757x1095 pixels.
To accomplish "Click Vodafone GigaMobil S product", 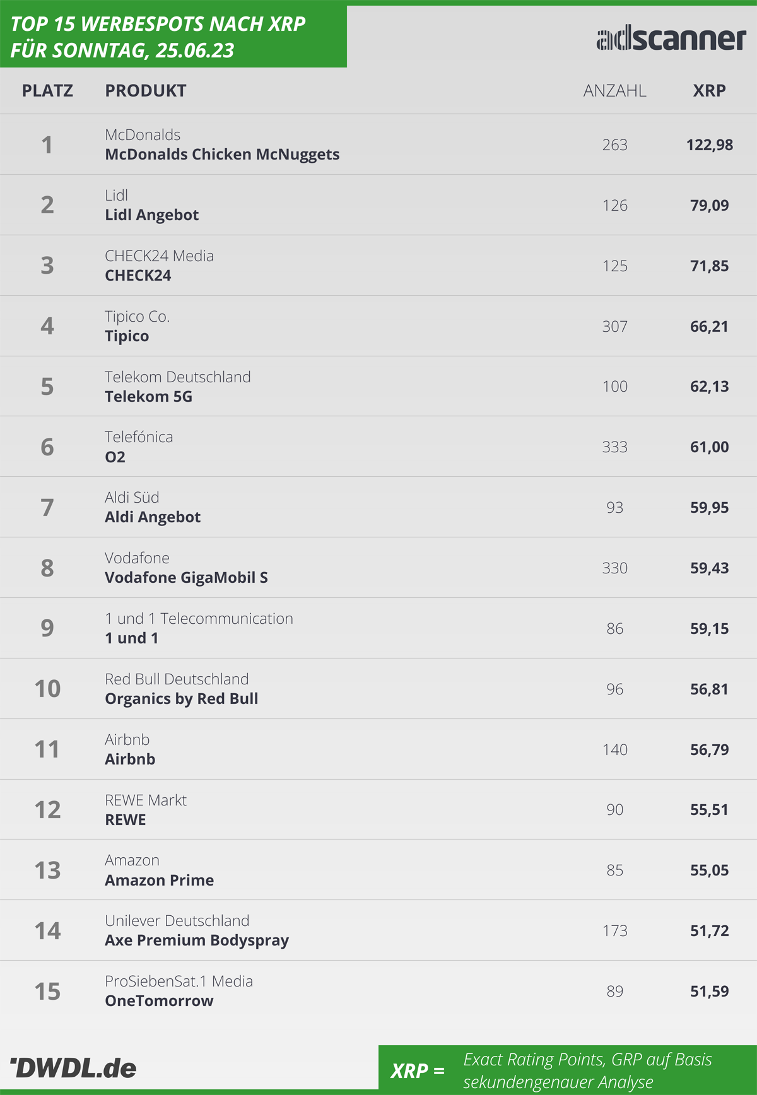I will click(186, 578).
